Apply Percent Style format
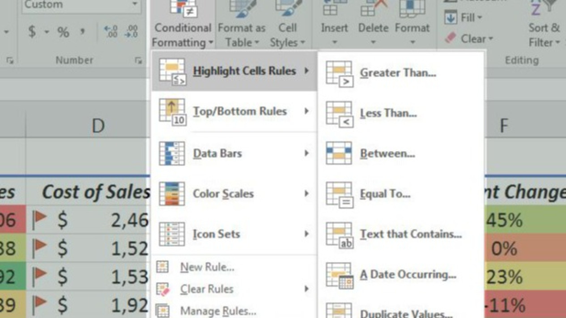The width and height of the screenshot is (566, 318). (63, 32)
